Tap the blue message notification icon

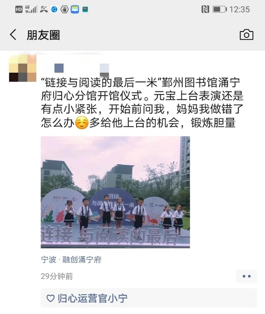point(75,9)
